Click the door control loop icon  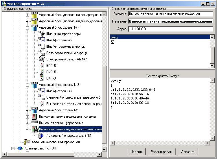click(x=41, y=34)
